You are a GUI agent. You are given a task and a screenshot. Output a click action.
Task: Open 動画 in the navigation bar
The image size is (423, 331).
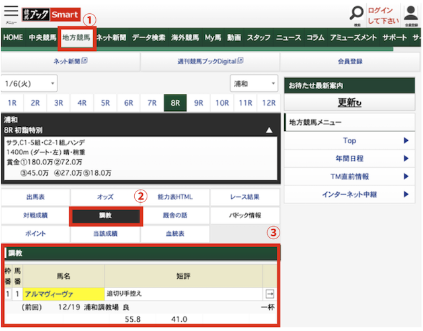[234, 38]
